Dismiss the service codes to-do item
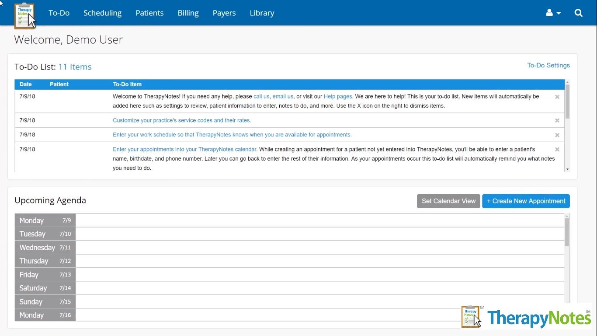Image resolution: width=597 pixels, height=336 pixels. point(557,121)
